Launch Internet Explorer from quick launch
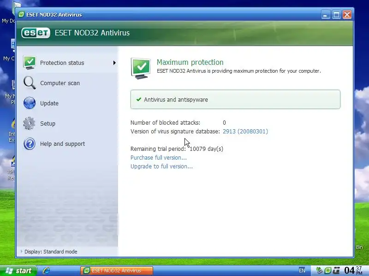 coord(47,270)
